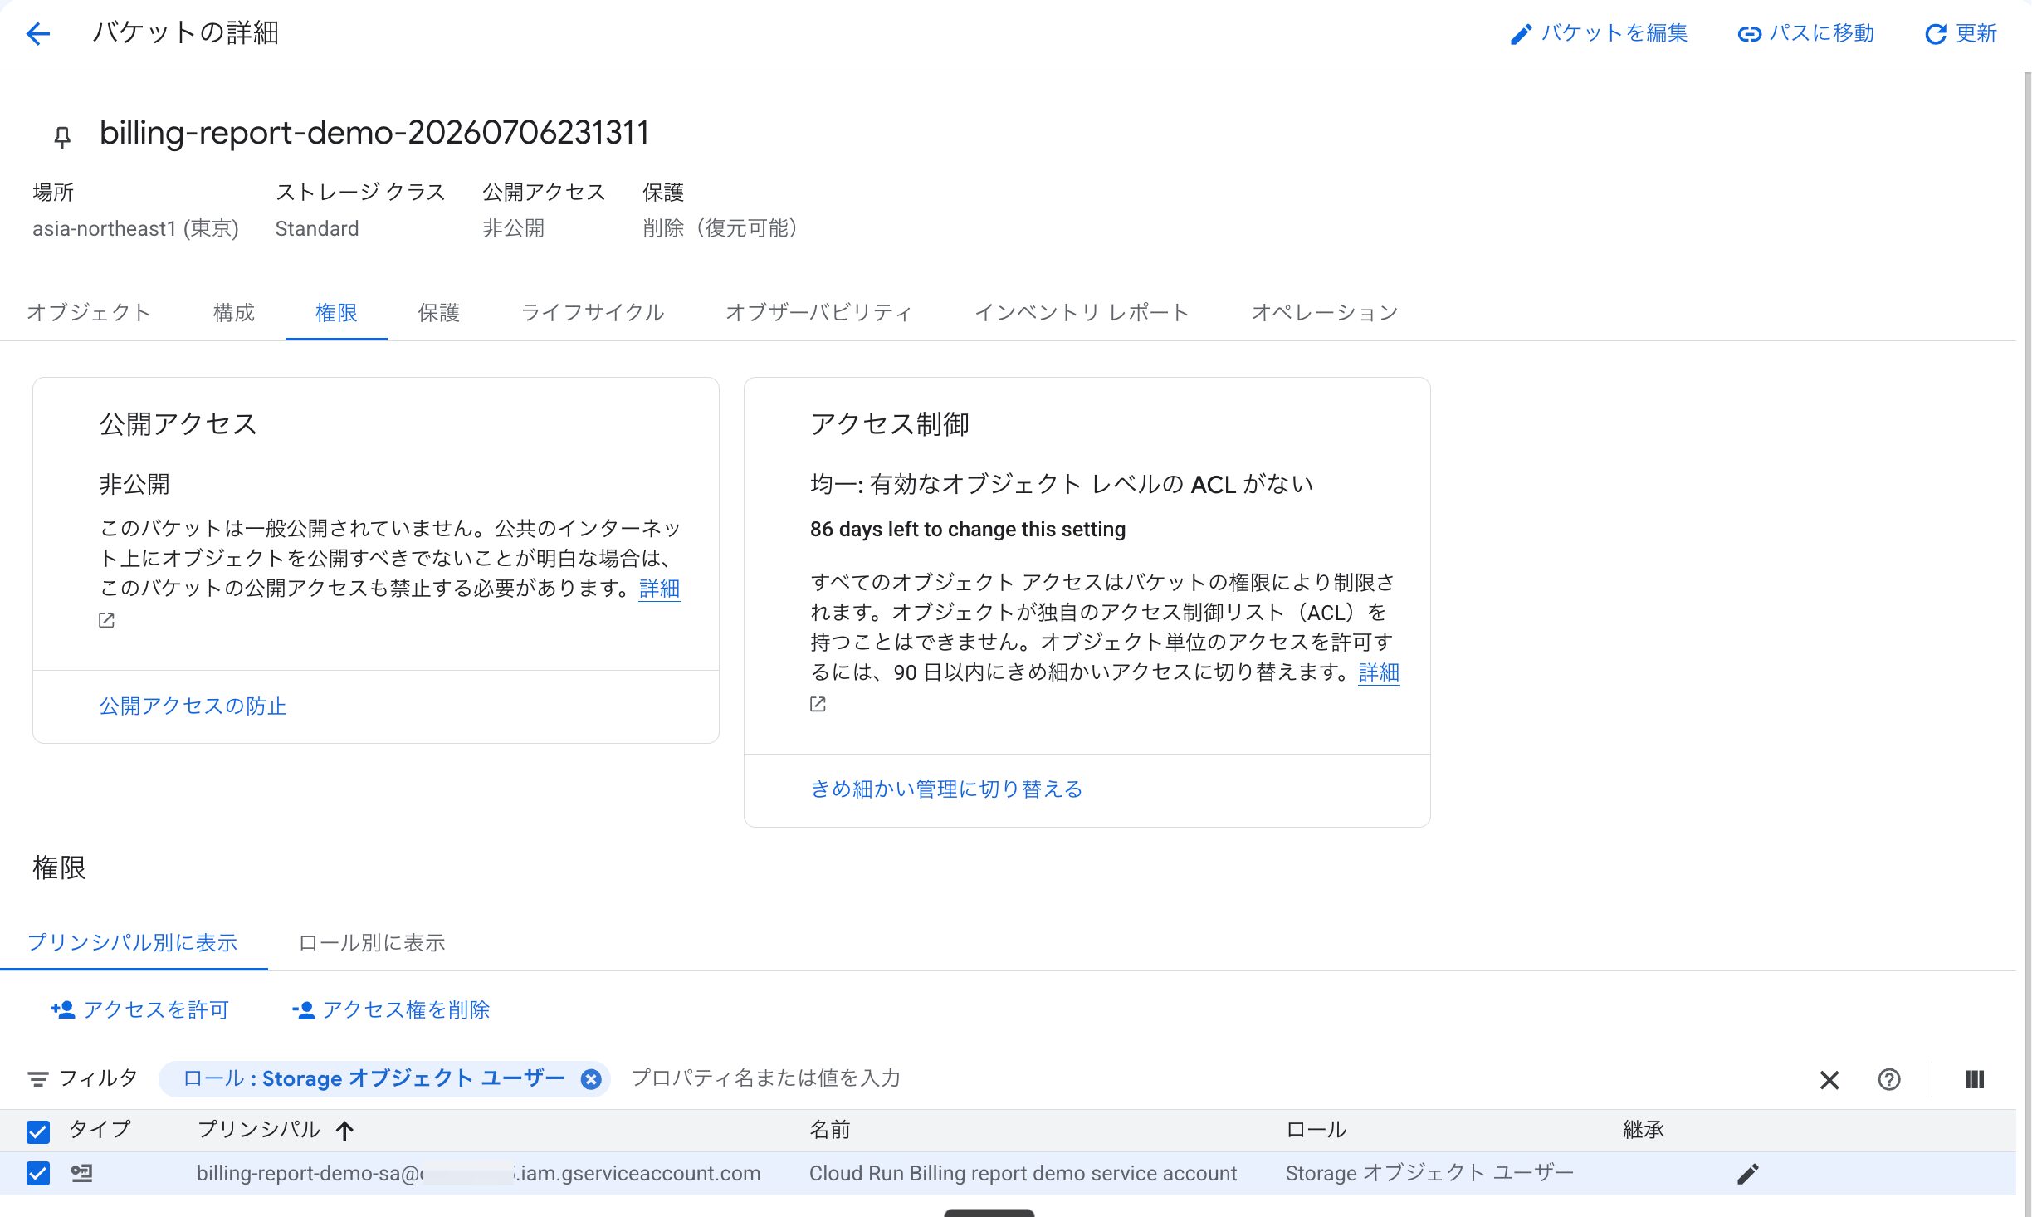Click external link icon in 公開アクセス card
The image size is (2032, 1217).
click(106, 620)
